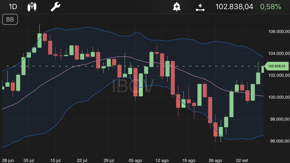Click the 22 jul date label

(x=82, y=160)
